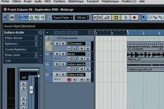Click the transport Record button
164x109 pixels.
(135, 18)
